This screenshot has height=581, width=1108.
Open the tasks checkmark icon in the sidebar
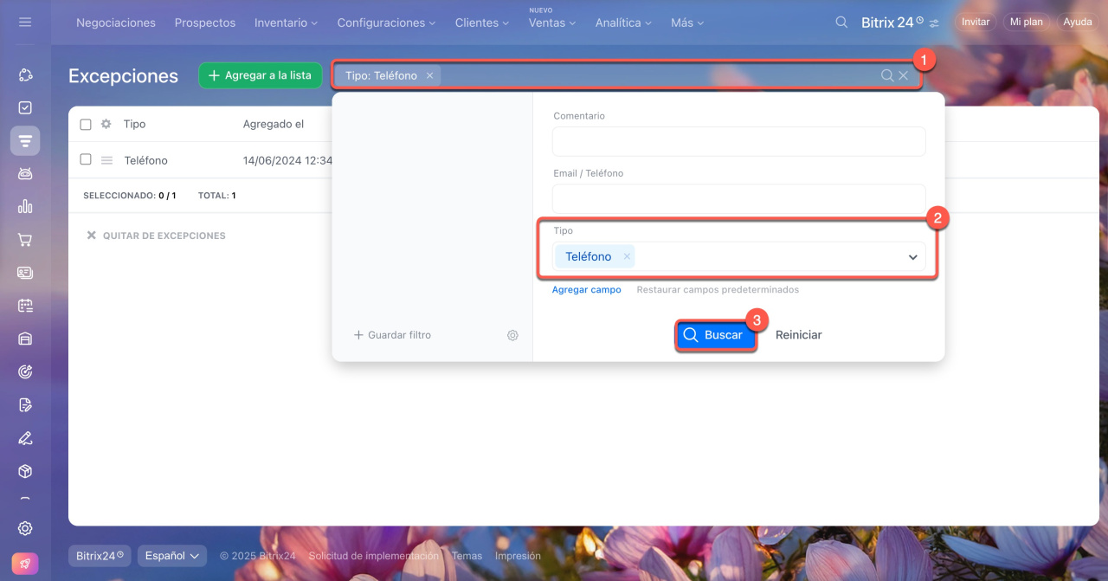point(25,108)
